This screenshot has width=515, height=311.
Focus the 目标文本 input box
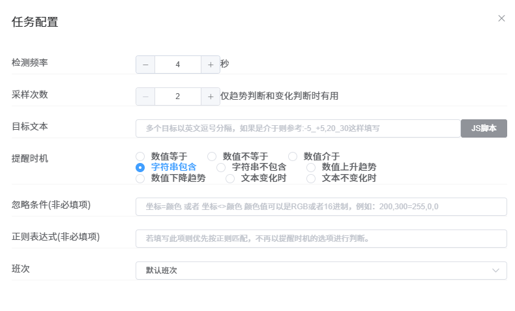[x=298, y=128]
